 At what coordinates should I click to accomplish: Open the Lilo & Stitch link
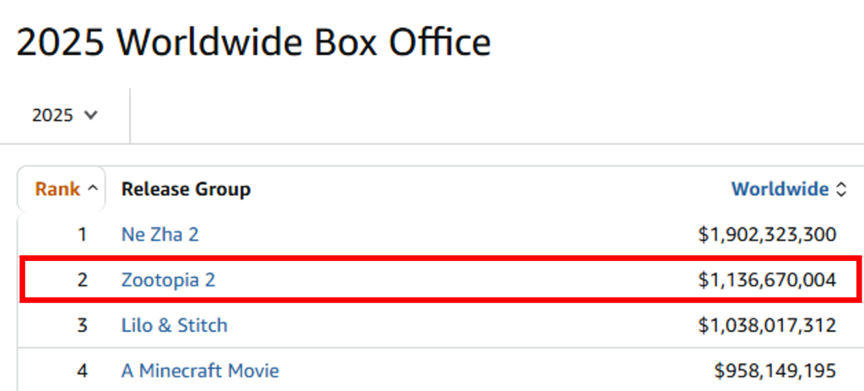[174, 325]
